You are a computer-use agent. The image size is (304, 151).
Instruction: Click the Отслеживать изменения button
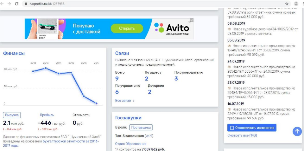(x=252, y=128)
